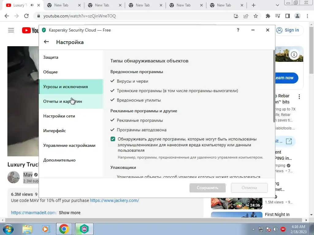314x235 pixels.
Task: Bookmark this page with the star
Action: click(x=256, y=16)
